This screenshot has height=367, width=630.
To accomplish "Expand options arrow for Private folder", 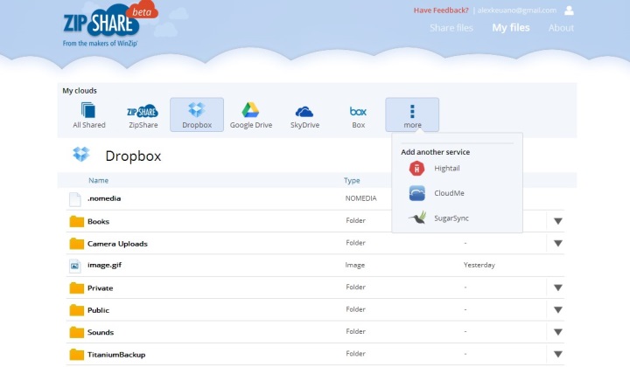I will 558,287.
